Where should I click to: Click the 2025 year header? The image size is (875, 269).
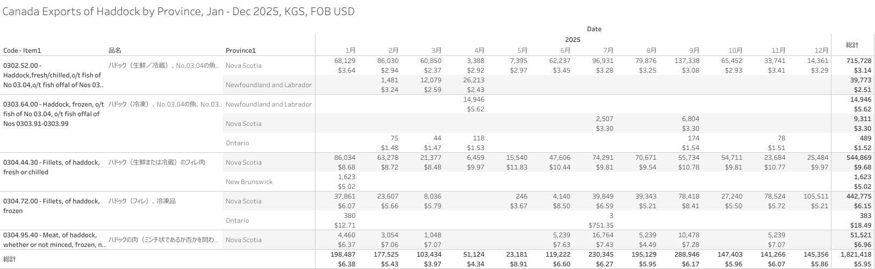click(x=572, y=40)
